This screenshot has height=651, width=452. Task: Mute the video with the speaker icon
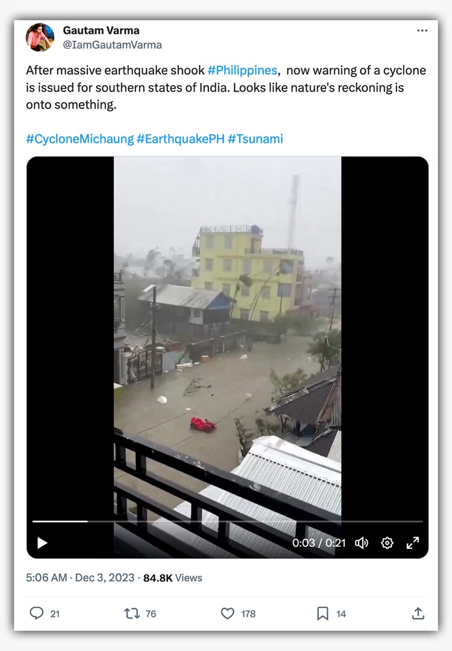point(362,543)
